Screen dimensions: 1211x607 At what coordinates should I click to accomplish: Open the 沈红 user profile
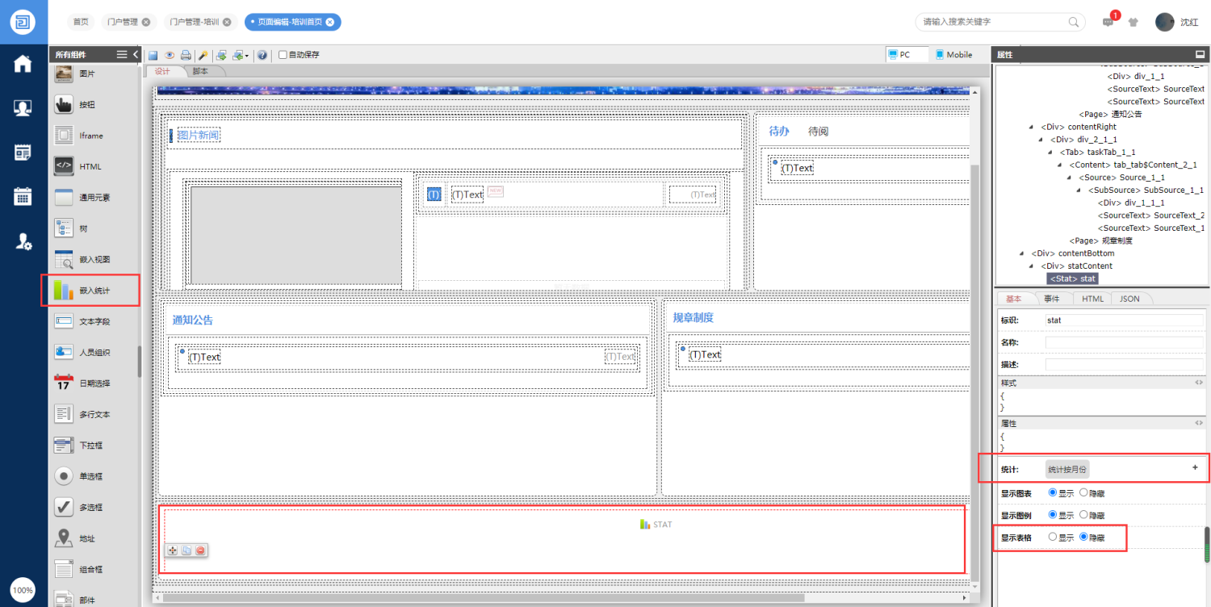point(1176,22)
